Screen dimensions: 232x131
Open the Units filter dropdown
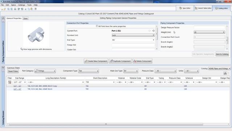191,71
